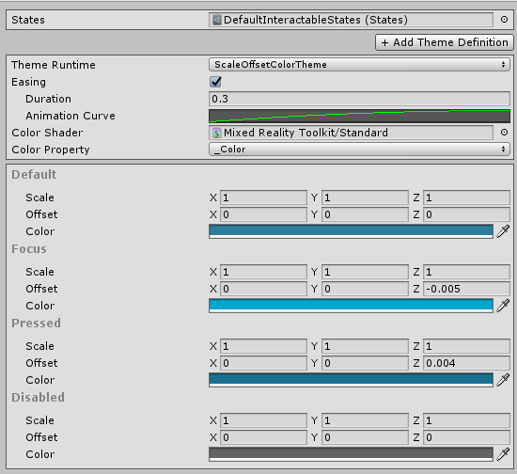The width and height of the screenshot is (517, 474).
Task: Open the Color Property dropdown
Action: (359, 150)
